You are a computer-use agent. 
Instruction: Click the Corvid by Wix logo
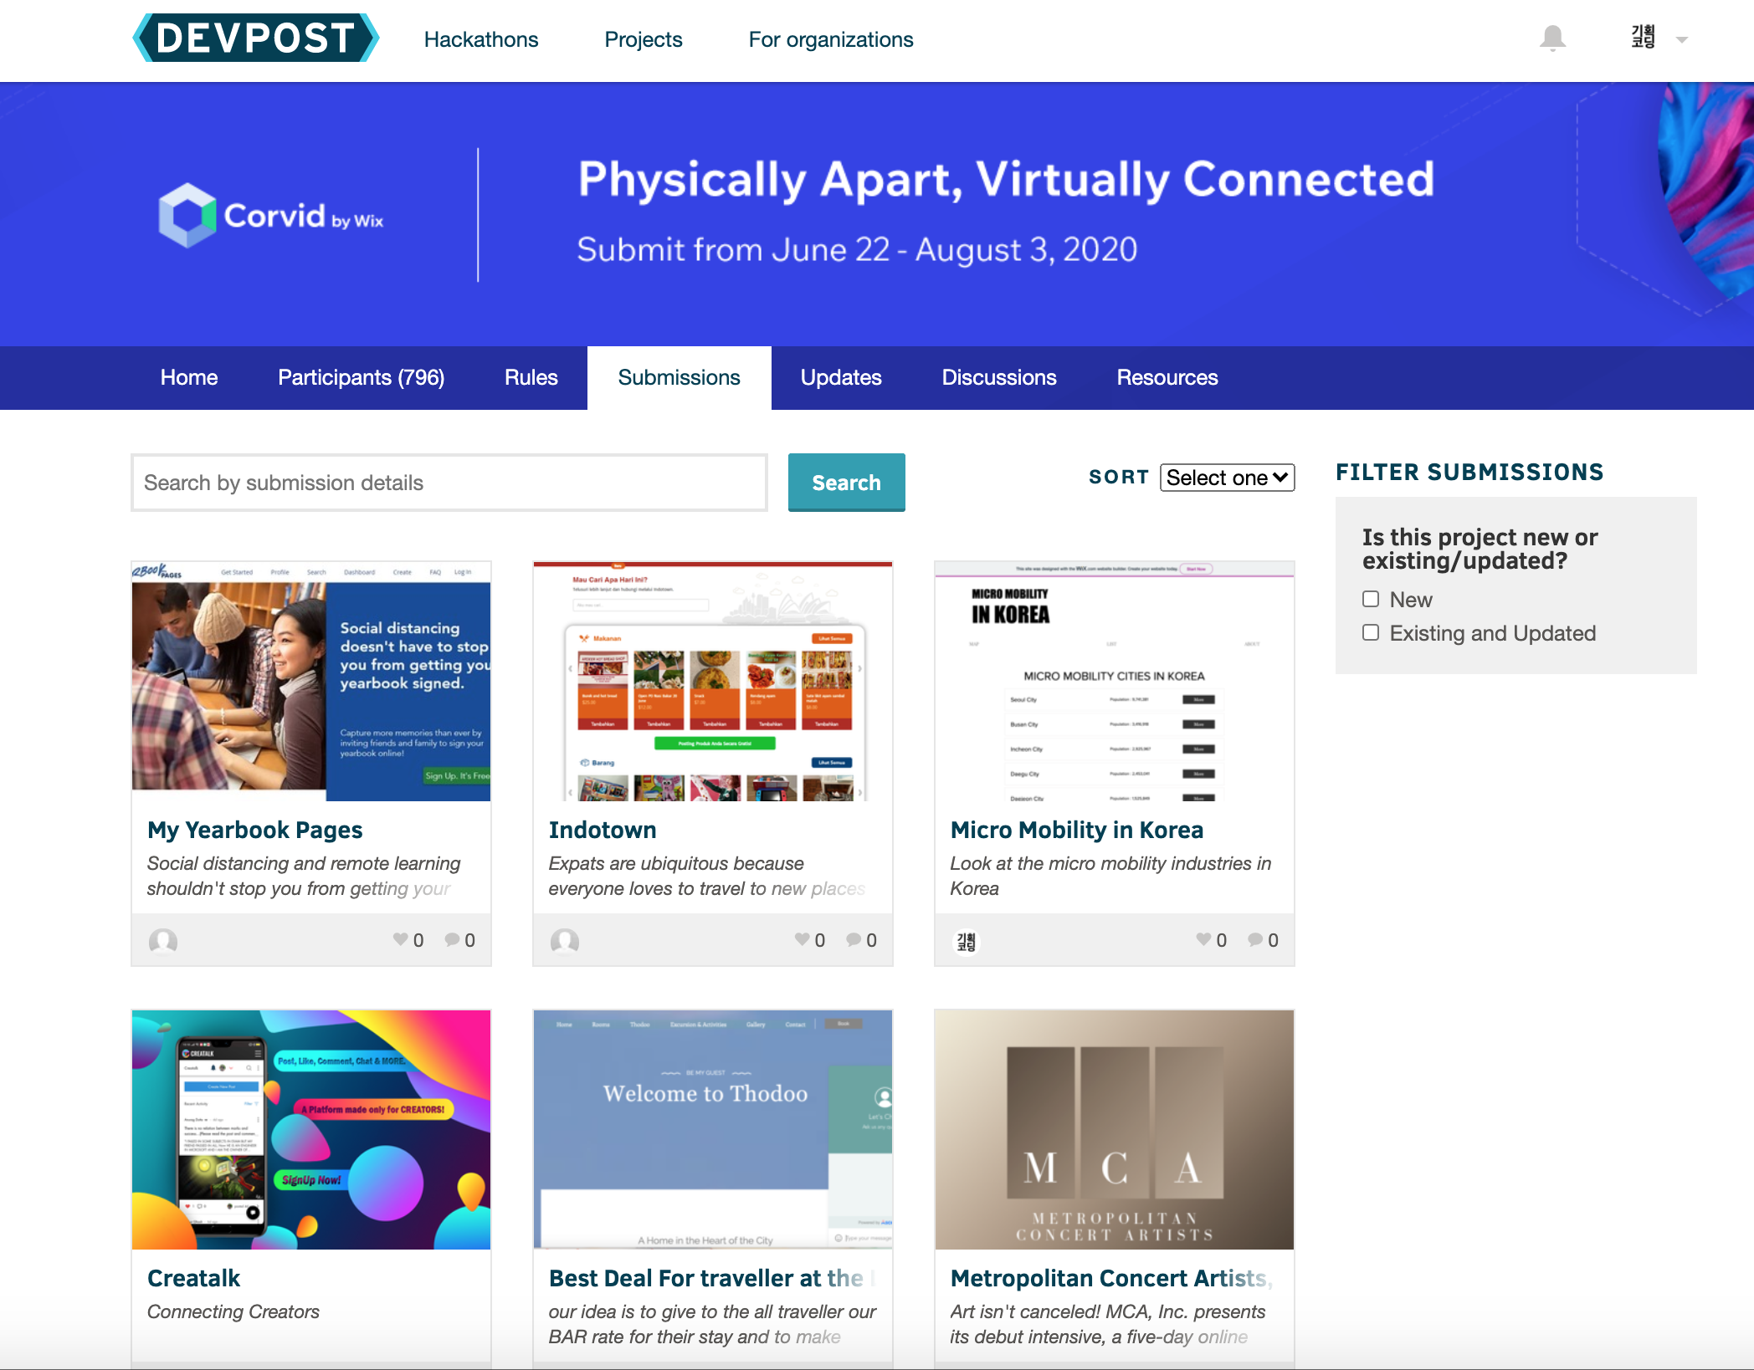[271, 216]
